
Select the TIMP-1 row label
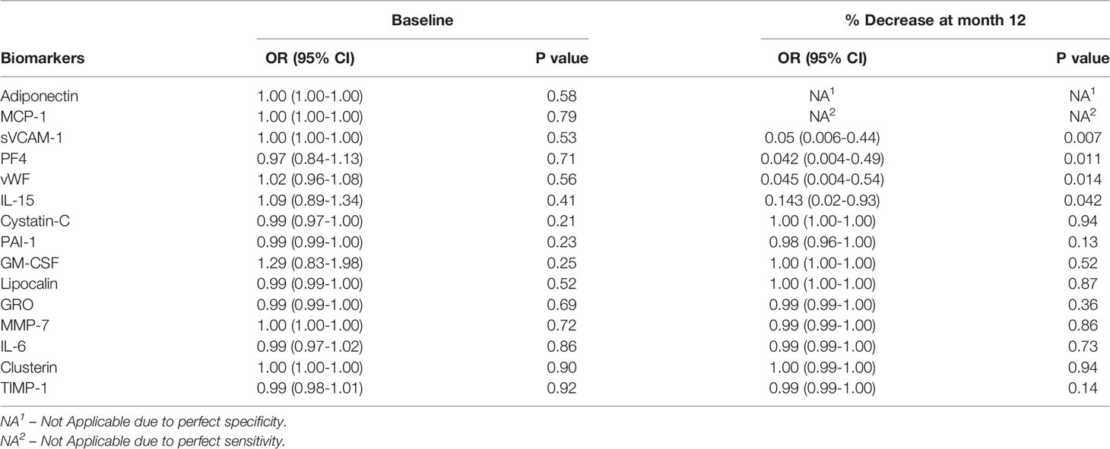coord(22,387)
